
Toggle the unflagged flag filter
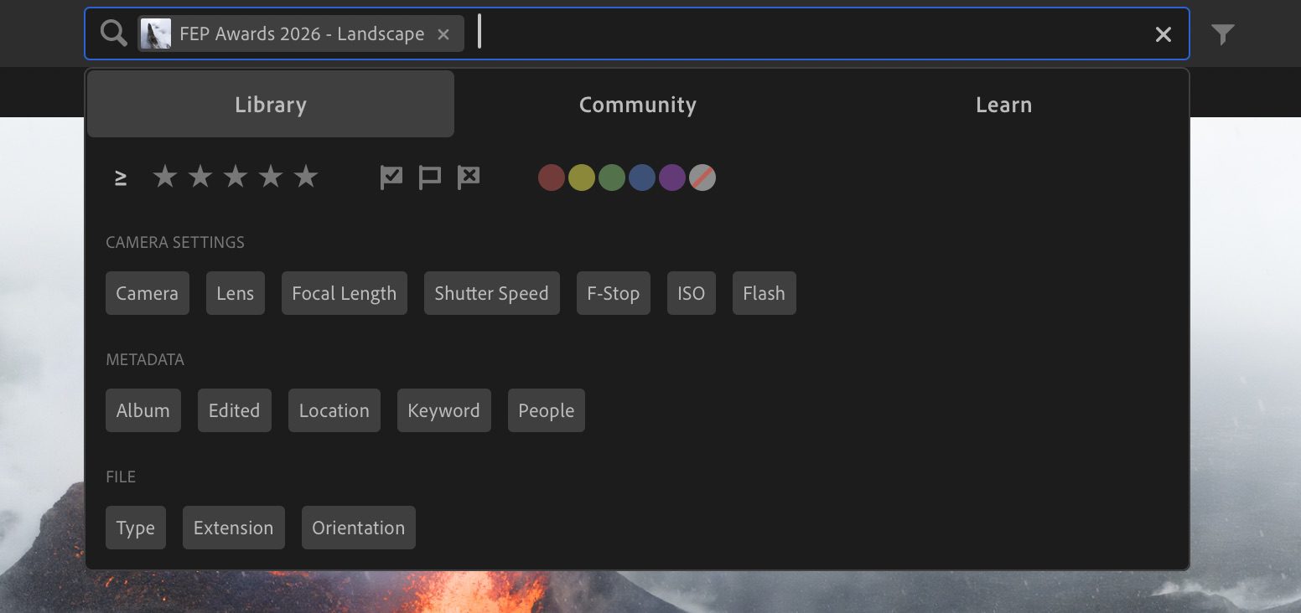click(430, 178)
